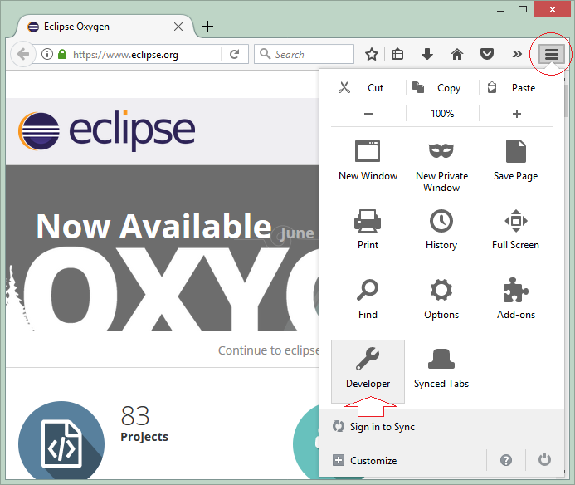Open the History panel
This screenshot has width=575, height=485.
coord(441,230)
